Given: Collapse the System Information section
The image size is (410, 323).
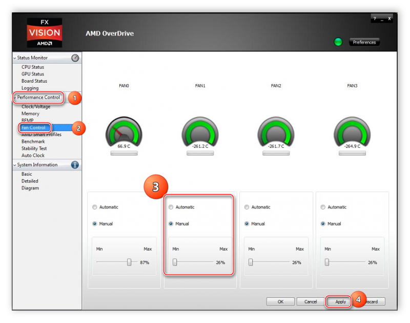Looking at the screenshot, I should (x=15, y=165).
